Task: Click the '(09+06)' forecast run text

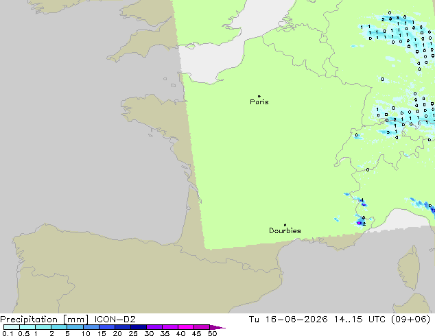Action: (x=411, y=320)
